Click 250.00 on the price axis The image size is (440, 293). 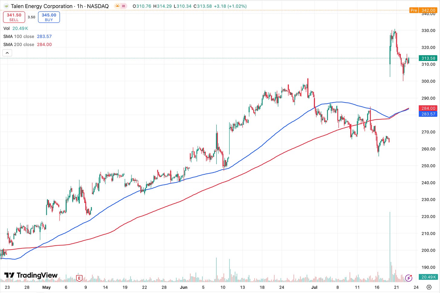point(428,166)
